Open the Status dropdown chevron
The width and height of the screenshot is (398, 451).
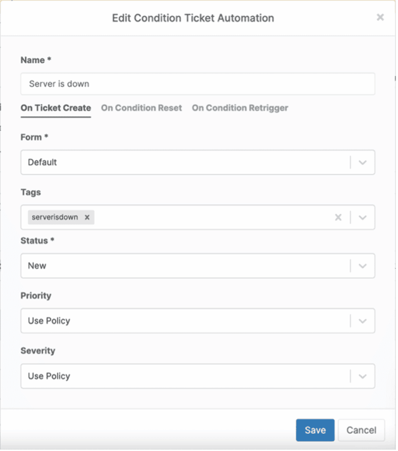tap(362, 266)
